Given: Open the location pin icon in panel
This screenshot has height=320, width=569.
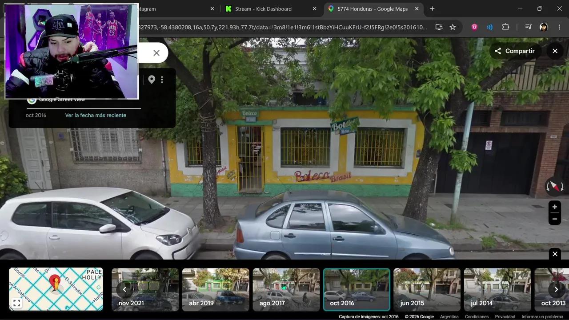Looking at the screenshot, I should [x=152, y=80].
